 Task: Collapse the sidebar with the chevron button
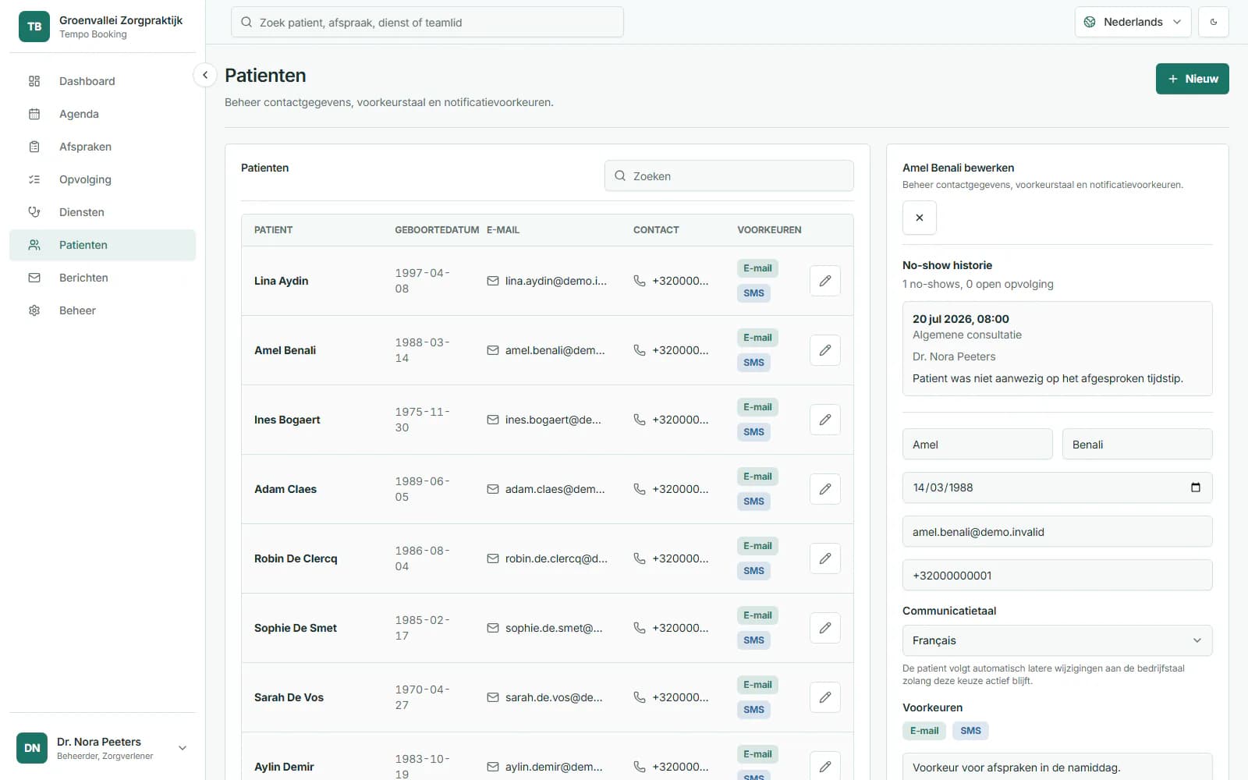tap(204, 75)
